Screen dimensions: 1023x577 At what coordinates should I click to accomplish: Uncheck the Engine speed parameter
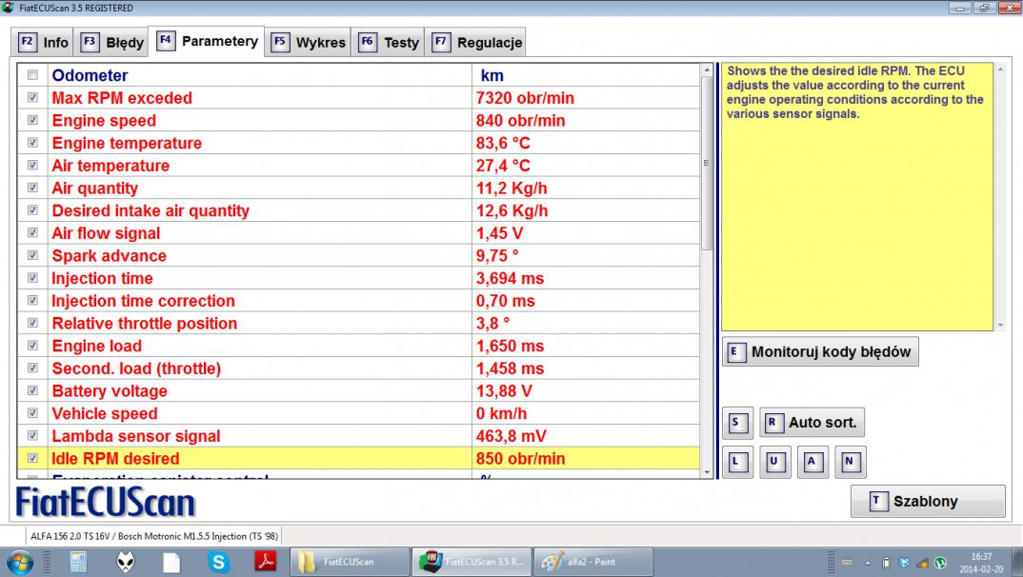(33, 120)
